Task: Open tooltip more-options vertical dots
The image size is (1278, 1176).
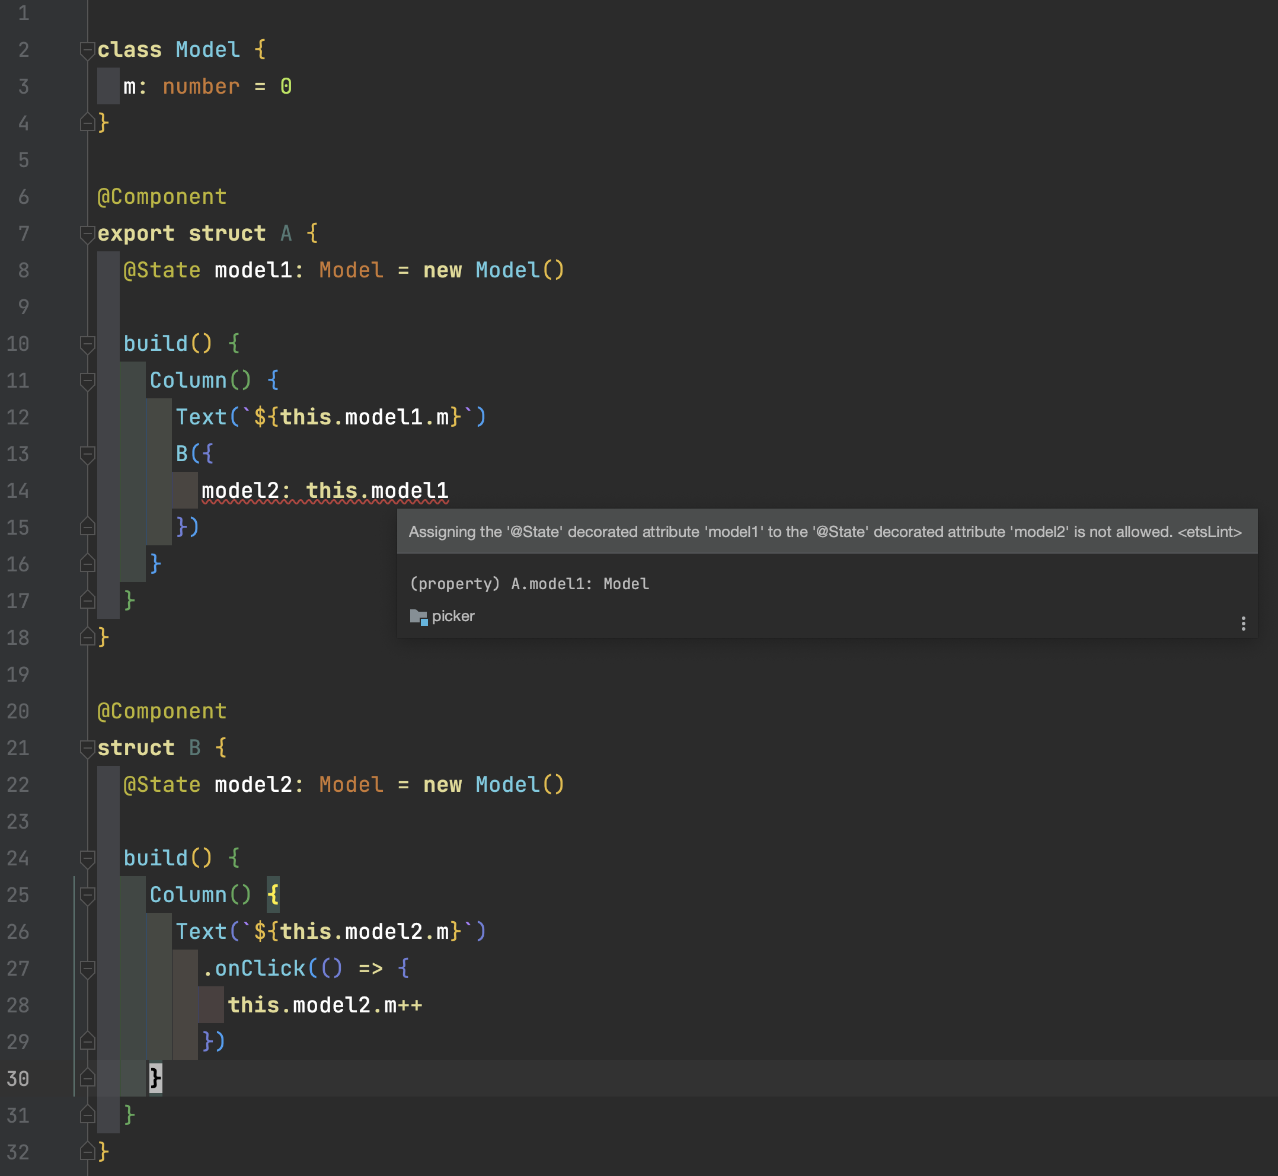Action: point(1243,624)
